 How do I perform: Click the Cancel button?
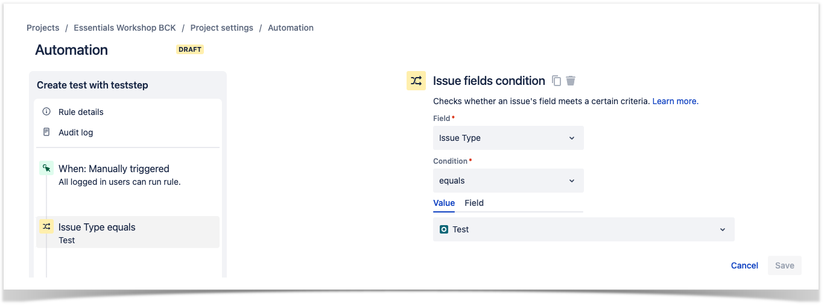coord(744,265)
